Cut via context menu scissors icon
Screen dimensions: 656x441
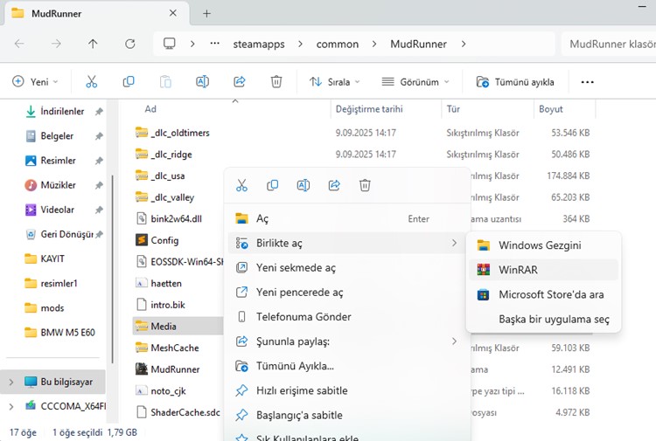(x=241, y=185)
